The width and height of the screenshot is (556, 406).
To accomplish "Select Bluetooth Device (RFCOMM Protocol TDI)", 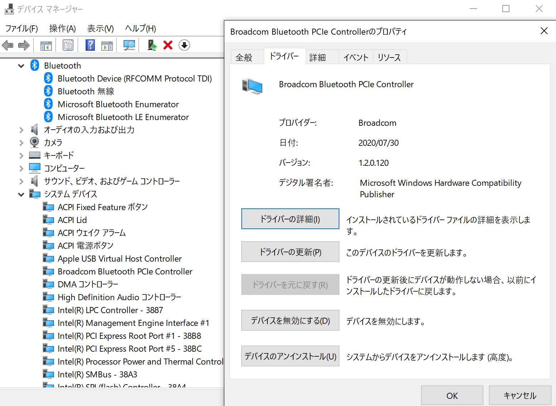I will coord(135,78).
